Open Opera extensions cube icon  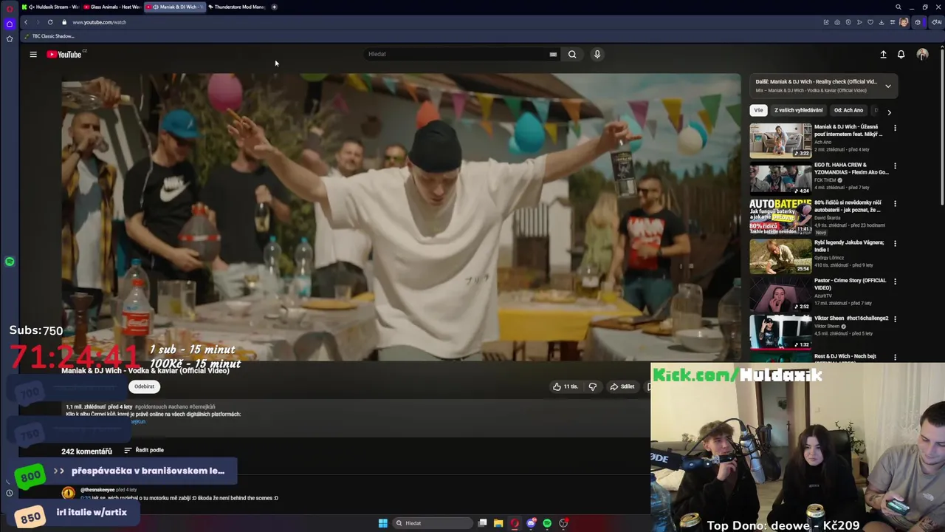pyautogui.click(x=918, y=22)
